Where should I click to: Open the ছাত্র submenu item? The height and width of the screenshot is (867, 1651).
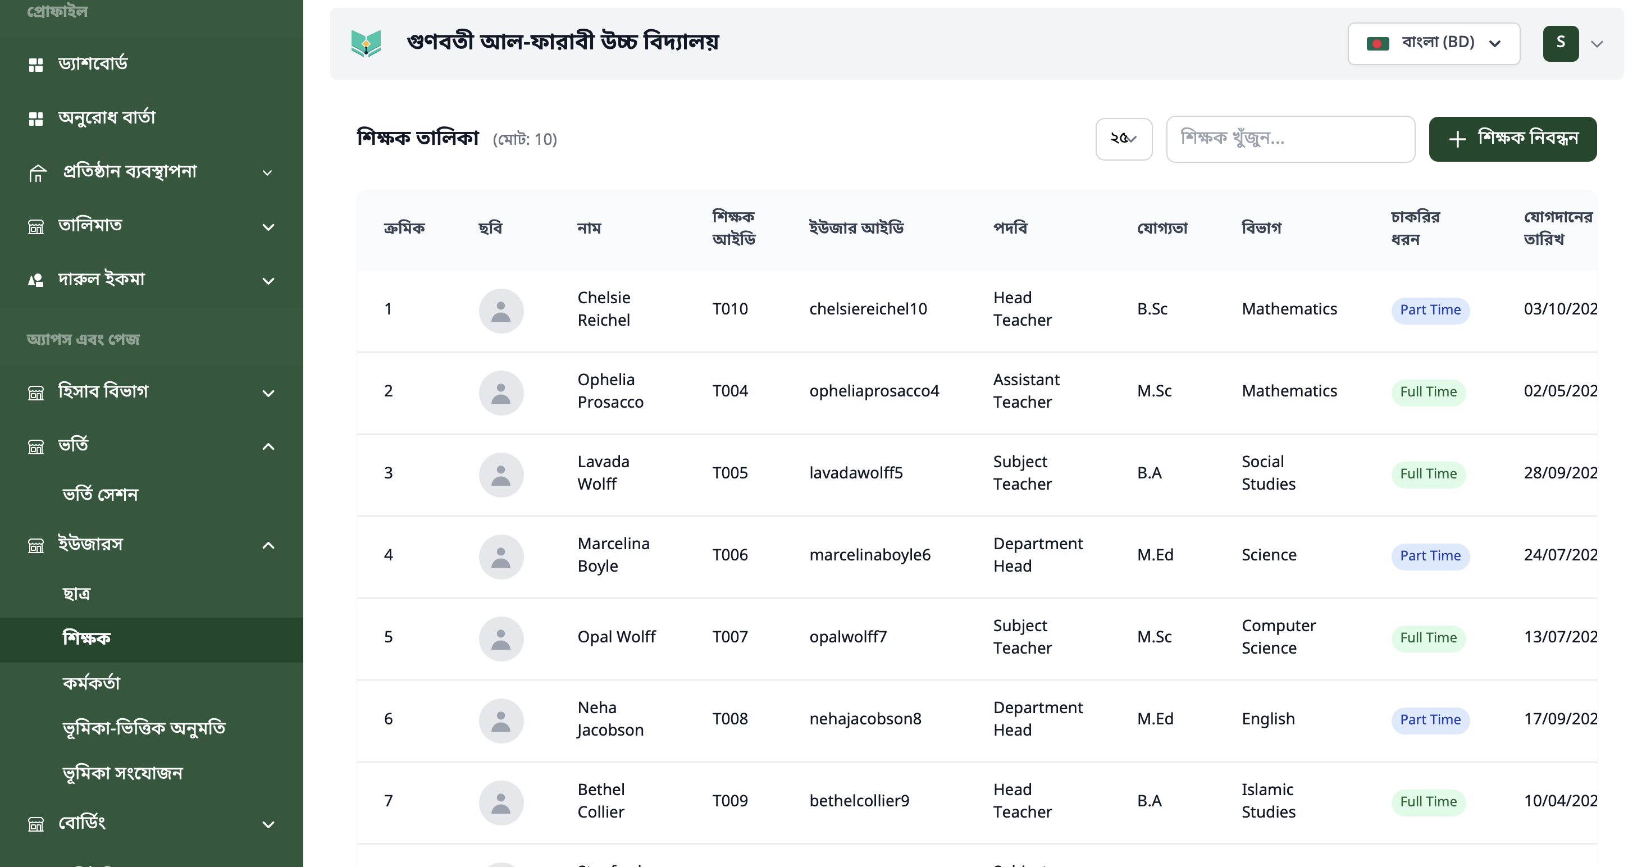click(x=77, y=594)
